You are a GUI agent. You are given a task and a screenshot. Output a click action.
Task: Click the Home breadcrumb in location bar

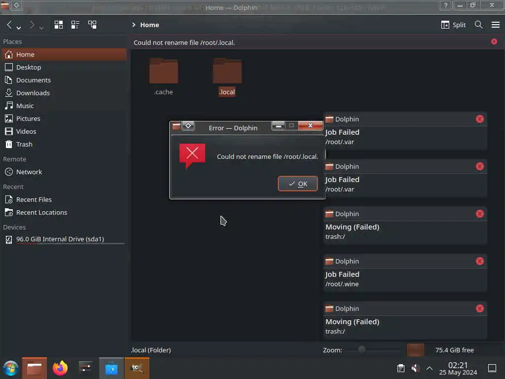tap(149, 25)
